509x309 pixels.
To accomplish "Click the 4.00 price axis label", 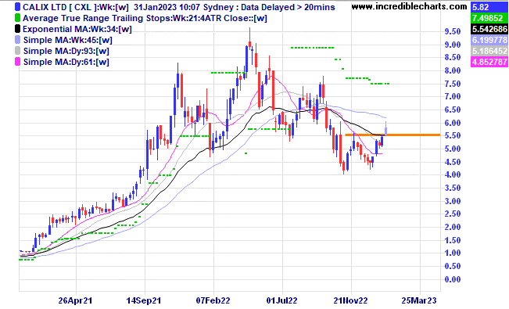I will pyautogui.click(x=453, y=174).
